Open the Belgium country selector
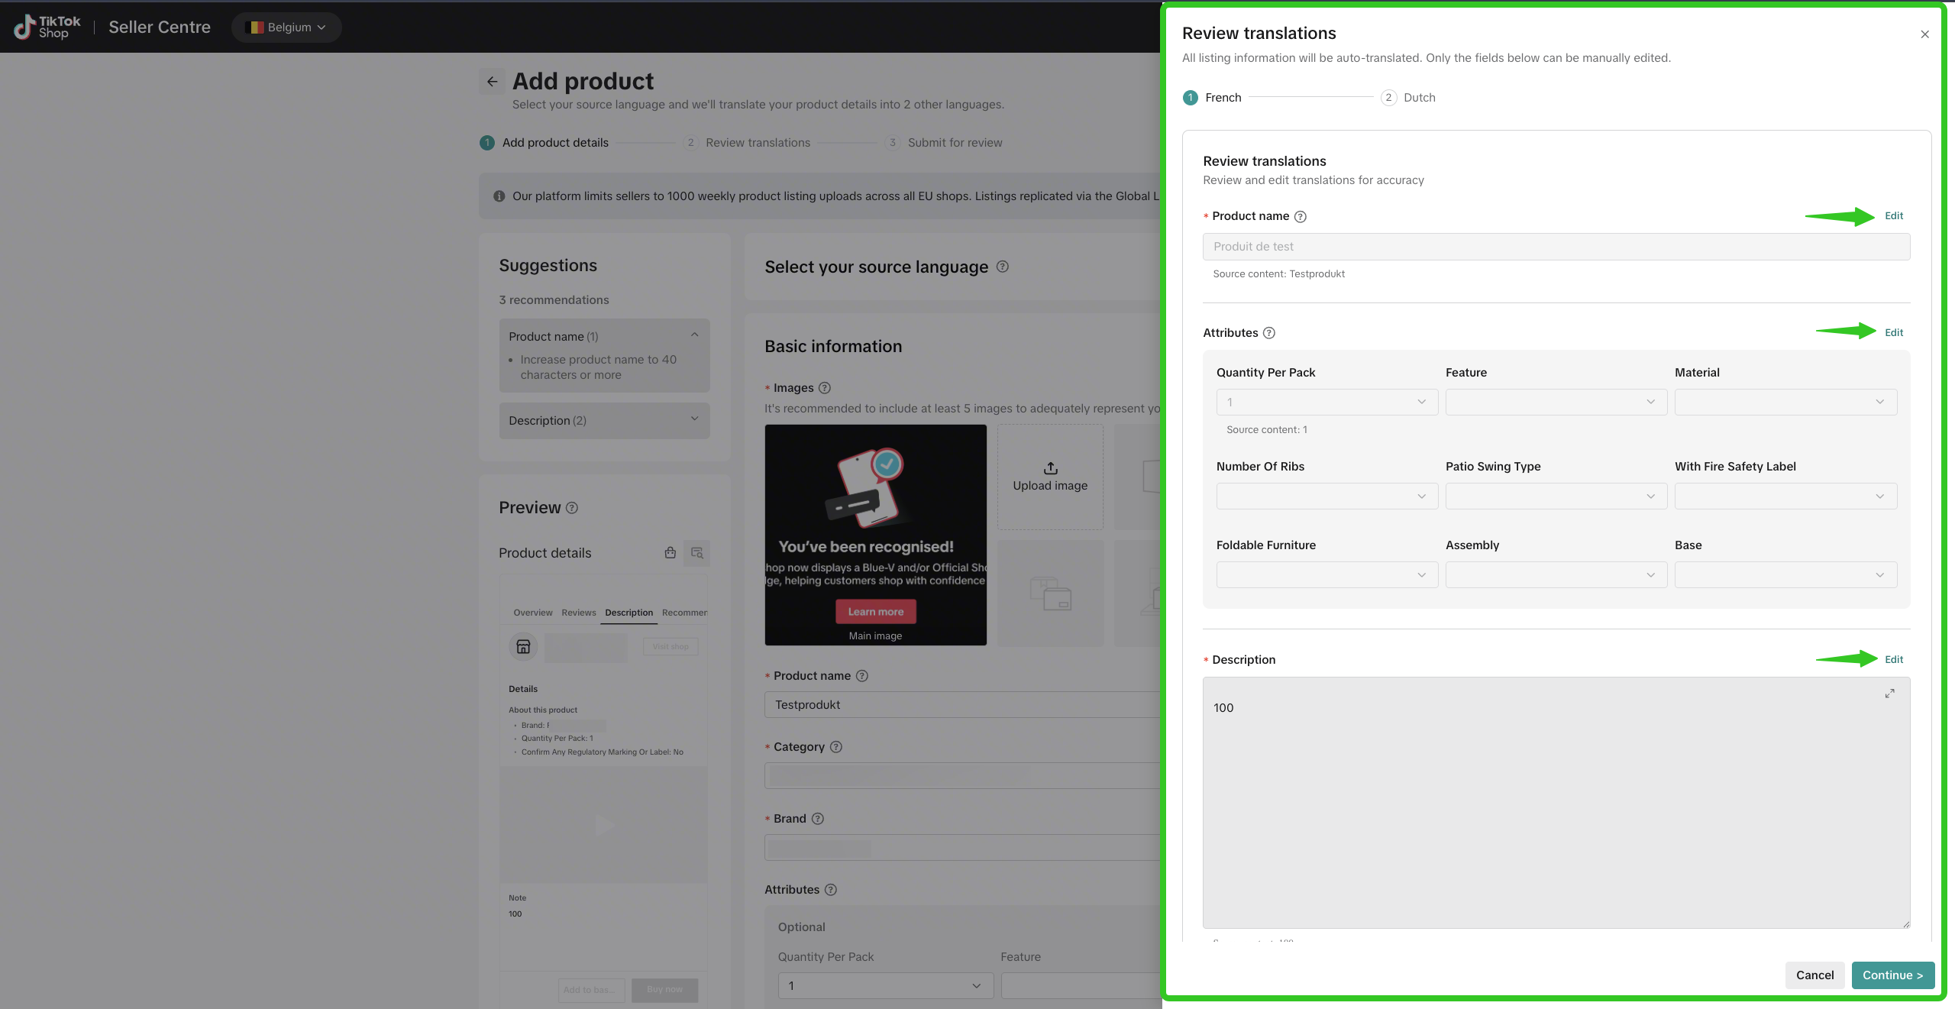The image size is (1955, 1009). pos(286,27)
